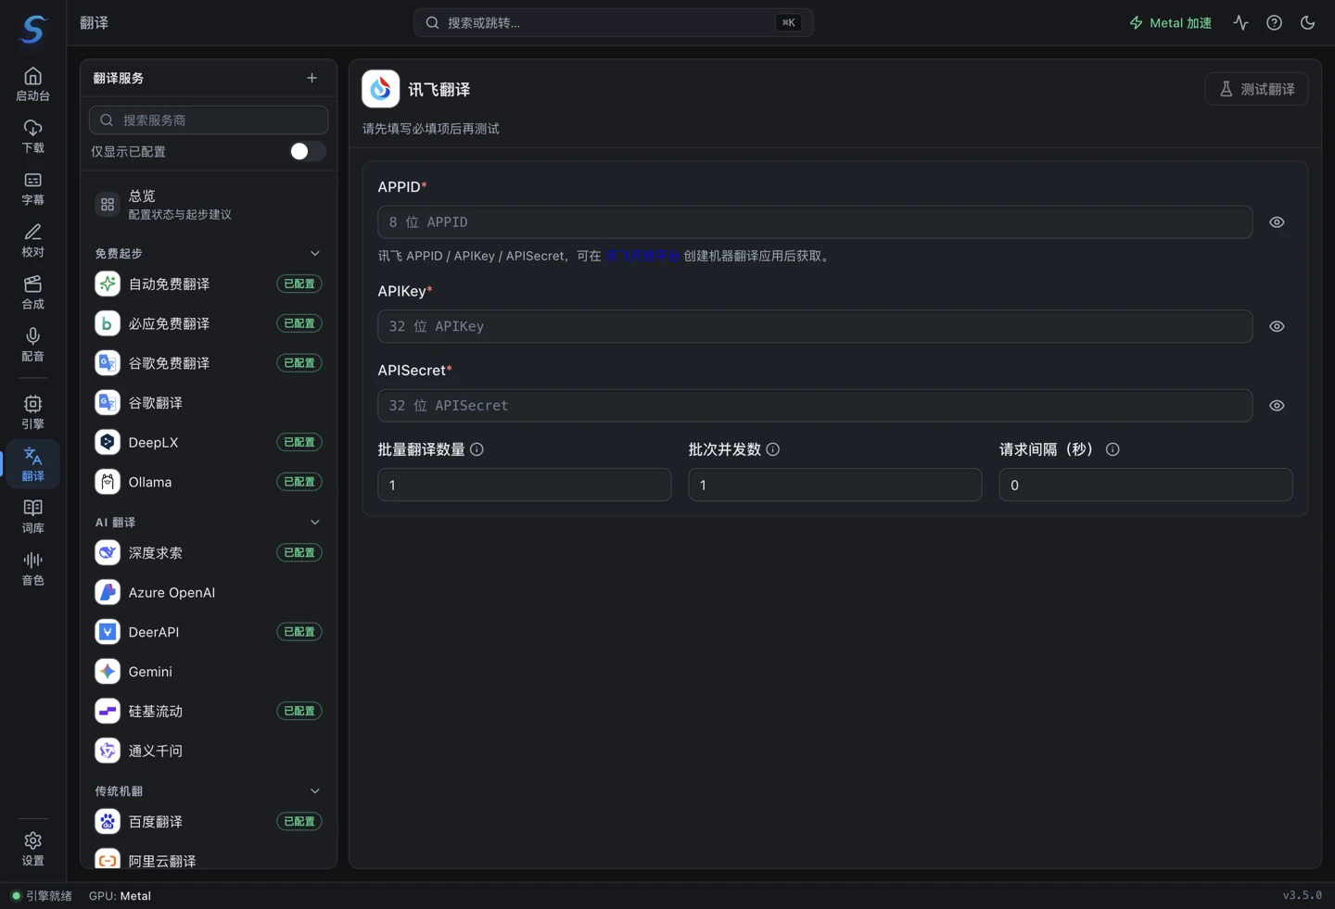
Task: Click the 批次并发数 value field
Action: 835,485
